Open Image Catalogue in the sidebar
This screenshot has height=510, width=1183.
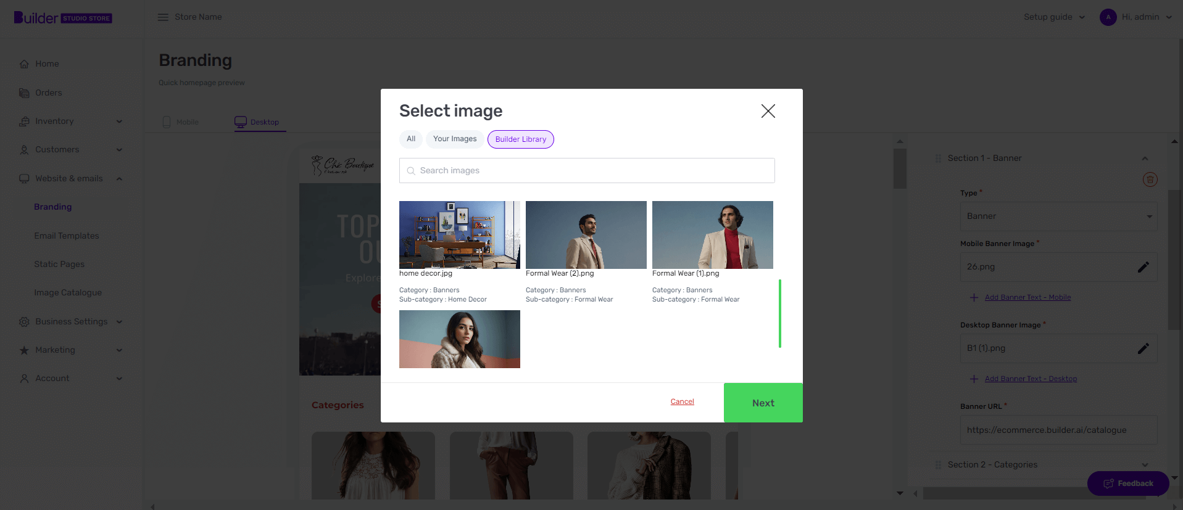68,293
